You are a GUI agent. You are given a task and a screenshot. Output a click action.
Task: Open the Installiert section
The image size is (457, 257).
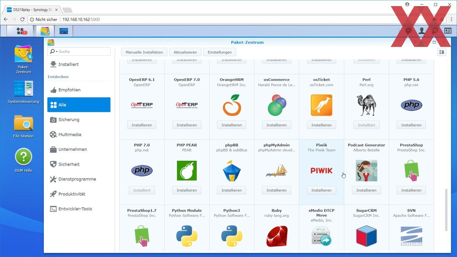point(79,64)
